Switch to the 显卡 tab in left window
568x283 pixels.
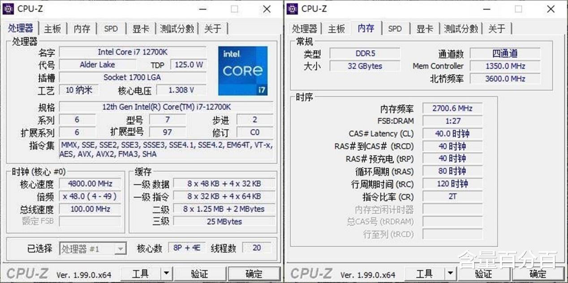click(140, 28)
